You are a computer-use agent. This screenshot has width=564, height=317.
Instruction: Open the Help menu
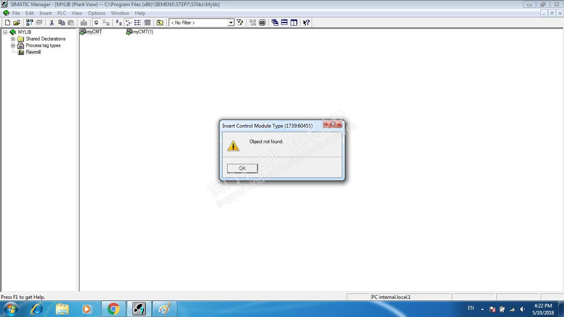pyautogui.click(x=140, y=13)
